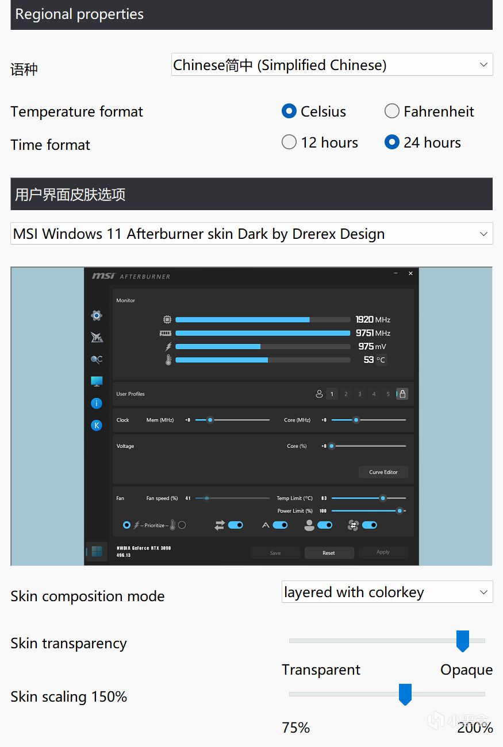Select user profile 1
Image resolution: width=503 pixels, height=747 pixels.
(332, 394)
